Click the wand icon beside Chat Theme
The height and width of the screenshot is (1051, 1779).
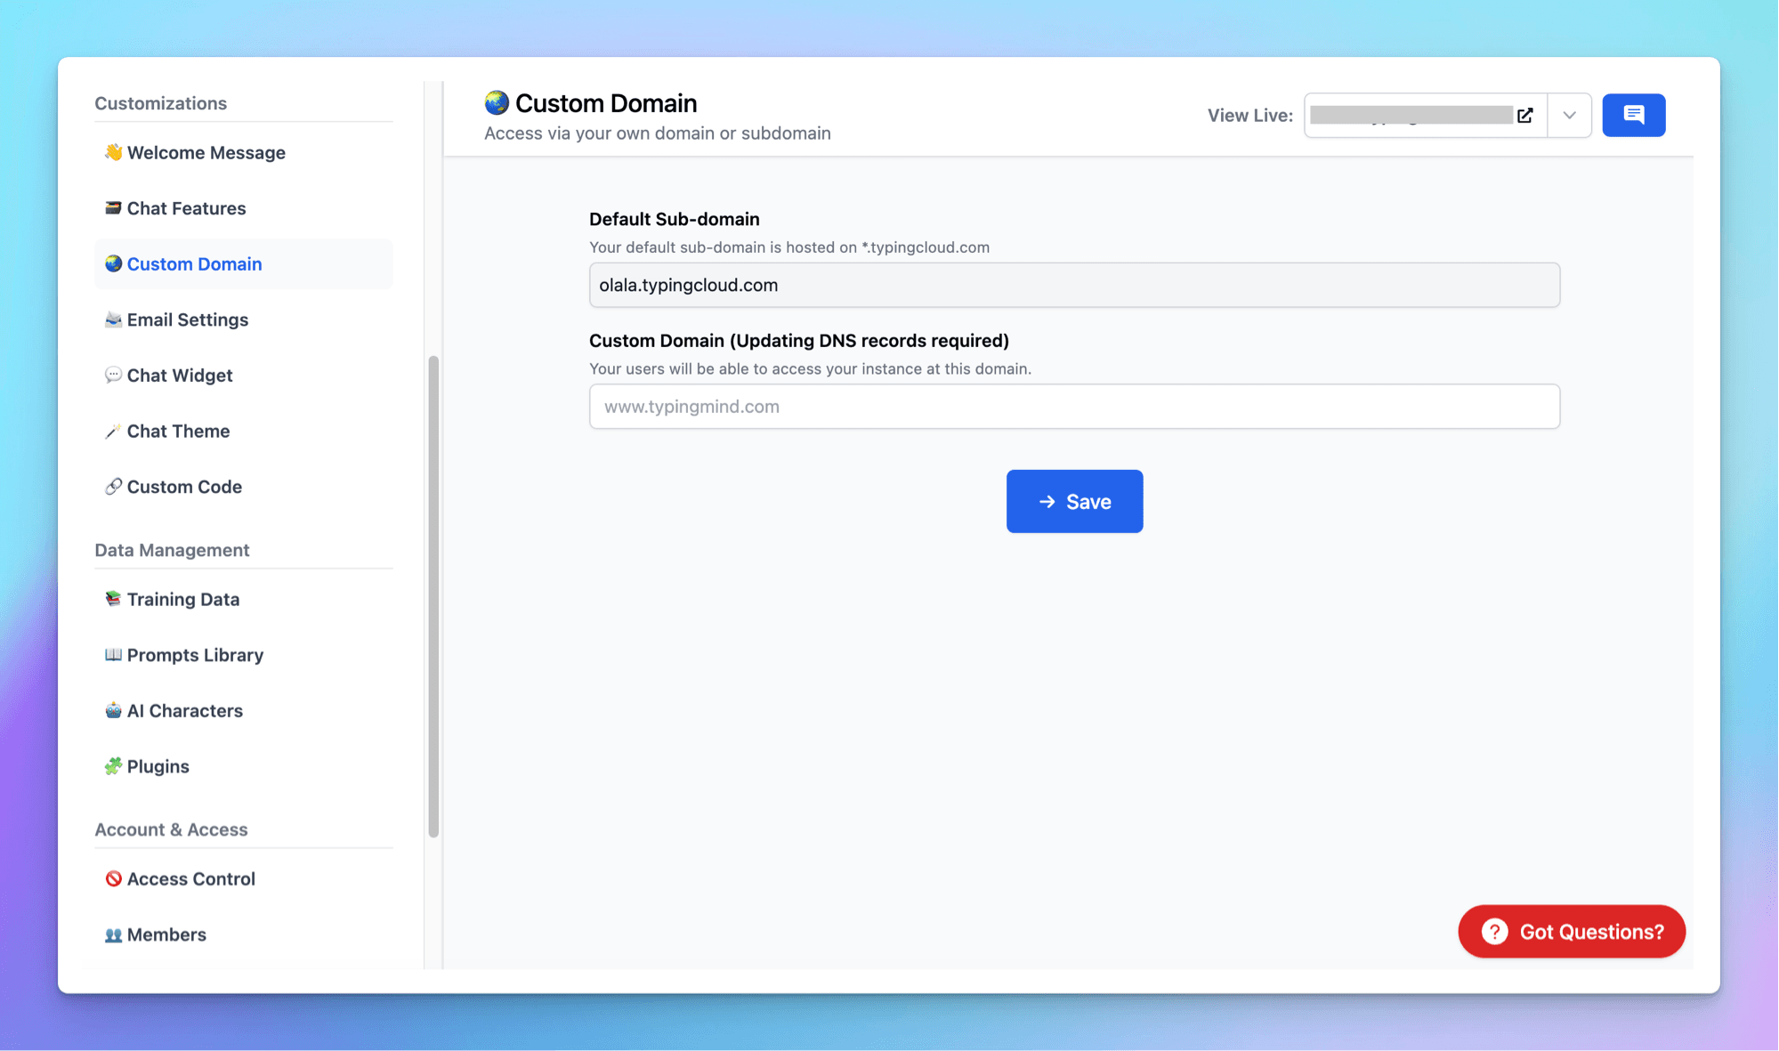113,431
